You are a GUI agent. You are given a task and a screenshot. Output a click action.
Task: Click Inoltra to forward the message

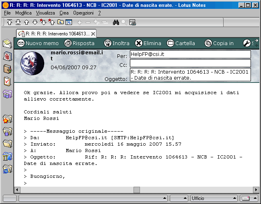click(x=117, y=43)
